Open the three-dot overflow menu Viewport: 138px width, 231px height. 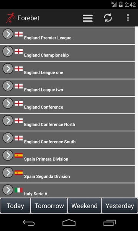pyautogui.click(x=128, y=18)
